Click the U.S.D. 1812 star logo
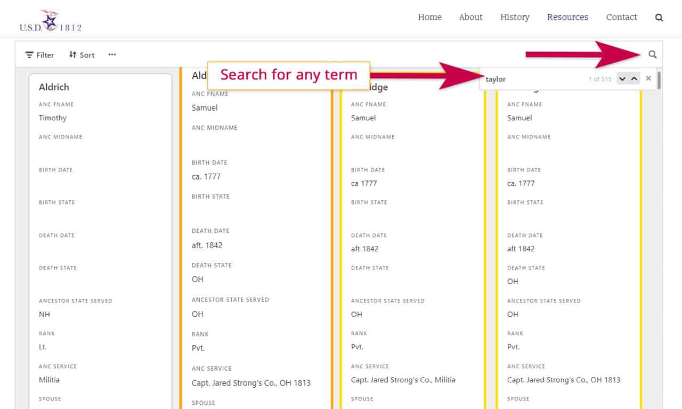 click(50, 18)
